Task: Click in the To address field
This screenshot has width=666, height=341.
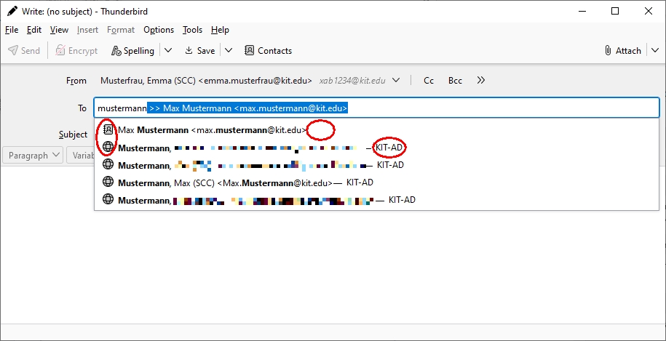Action: 376,108
